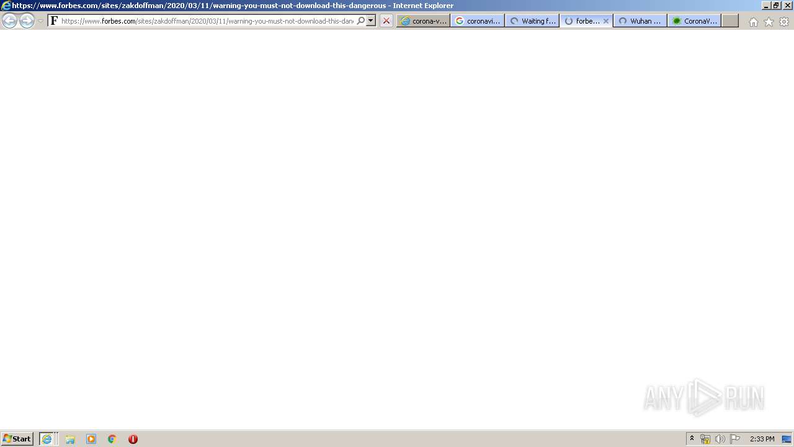
Task: Click the browser Back arrow button
Action: 9,21
